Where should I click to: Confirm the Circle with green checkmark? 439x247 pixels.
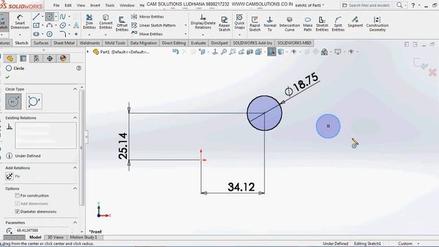click(8, 77)
